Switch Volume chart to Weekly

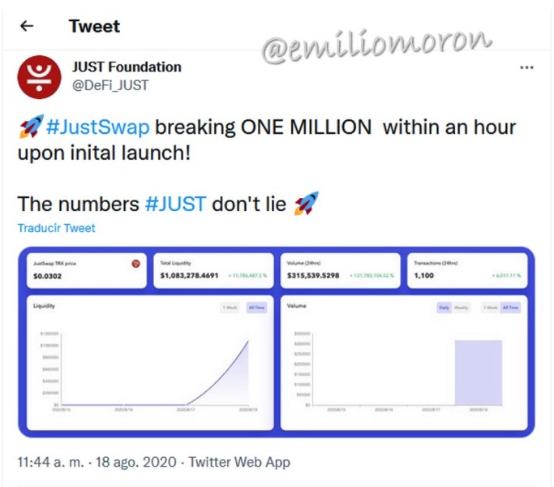pyautogui.click(x=461, y=308)
